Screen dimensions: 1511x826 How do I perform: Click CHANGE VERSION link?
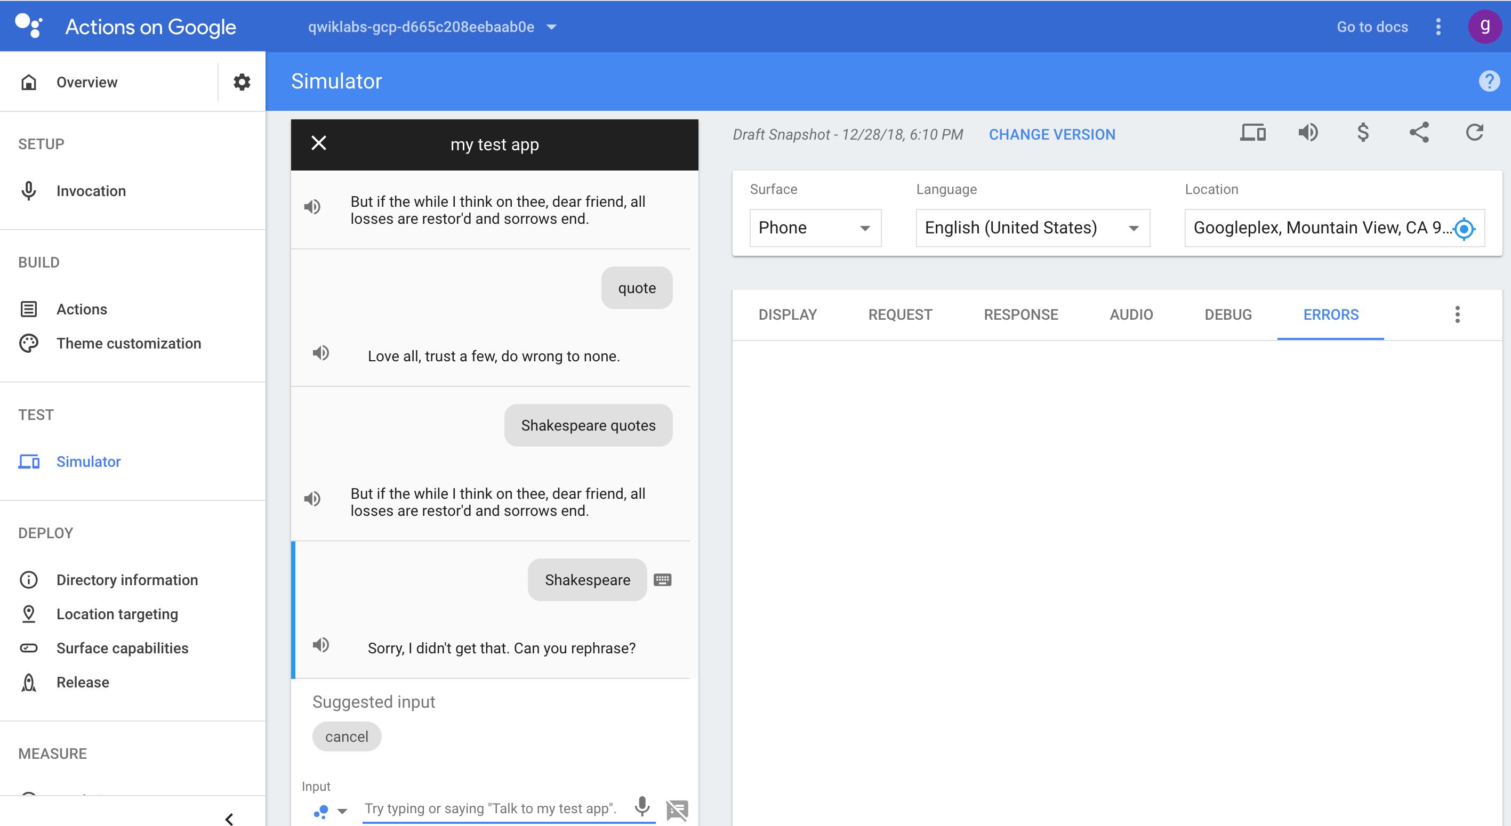pyautogui.click(x=1052, y=133)
